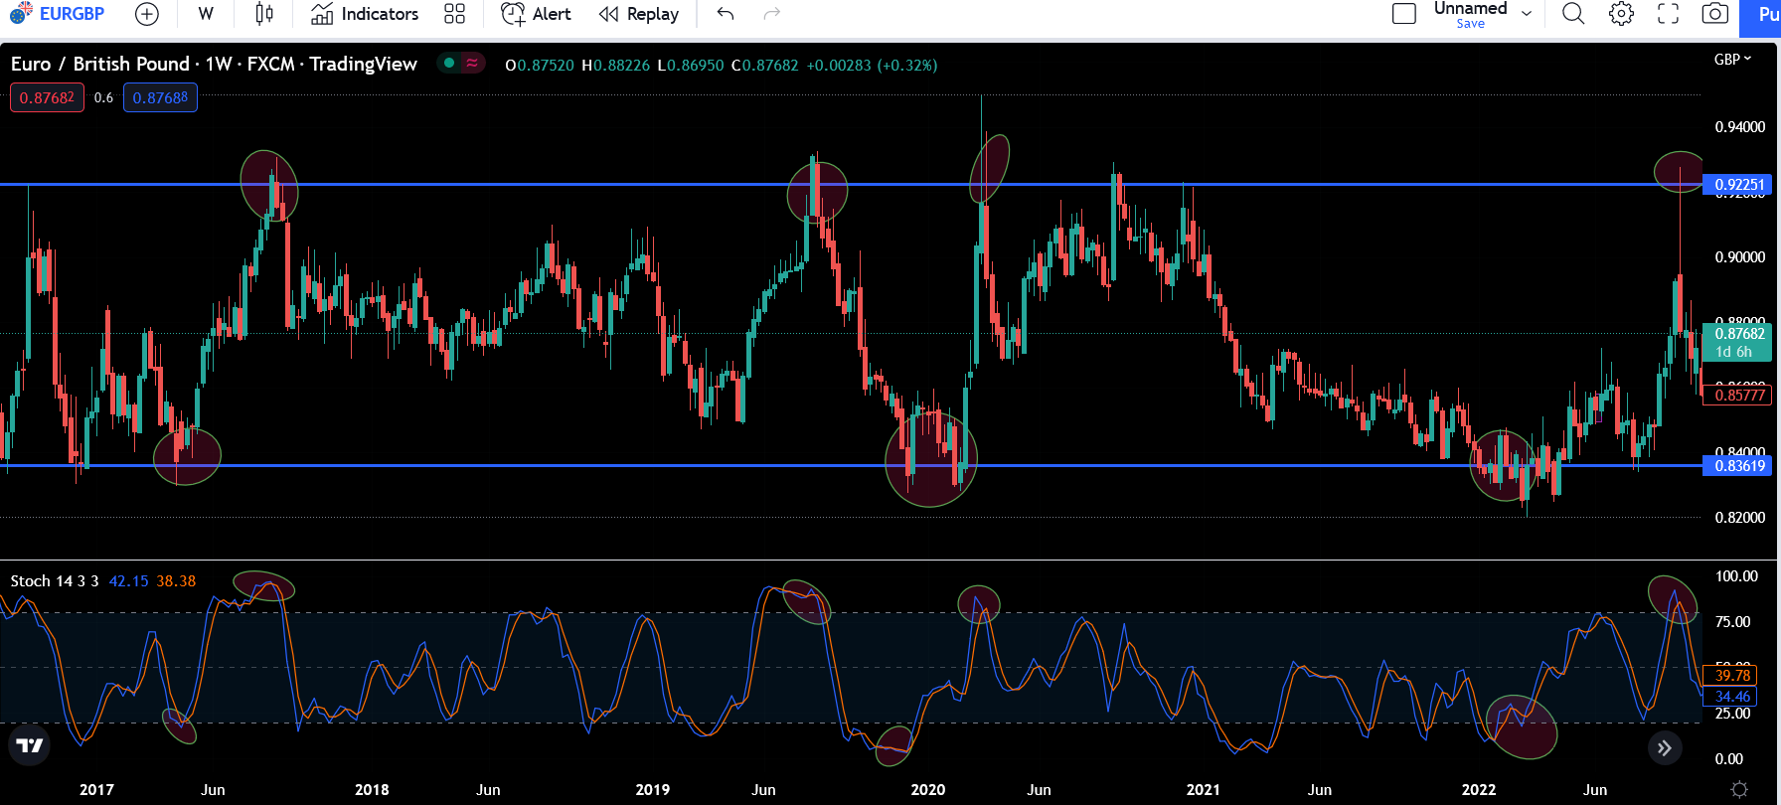Open chart settings gear icon
Viewport: 1781px width, 805px height.
[1621, 14]
